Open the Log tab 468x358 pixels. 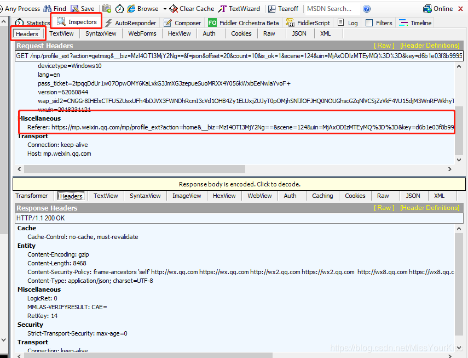(x=348, y=22)
